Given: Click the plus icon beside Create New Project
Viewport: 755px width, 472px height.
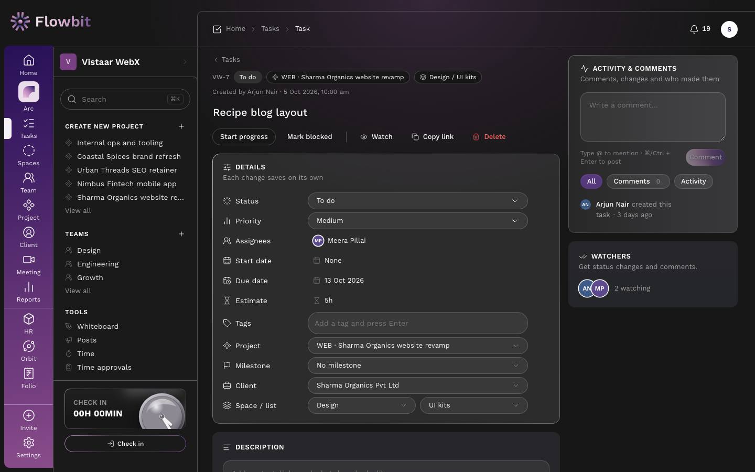Looking at the screenshot, I should (181, 126).
